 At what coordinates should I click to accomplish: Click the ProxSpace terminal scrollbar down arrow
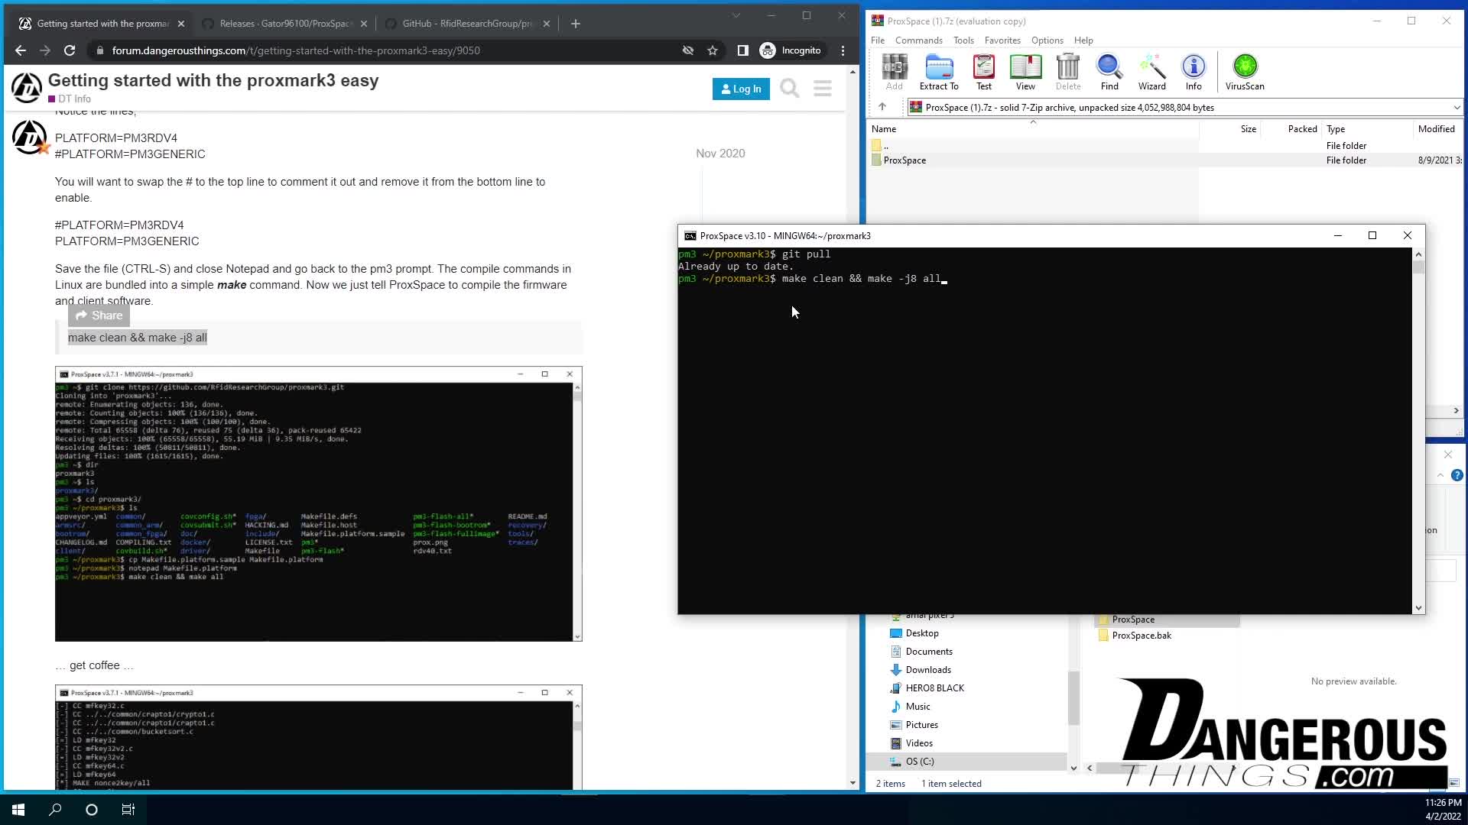click(1418, 608)
